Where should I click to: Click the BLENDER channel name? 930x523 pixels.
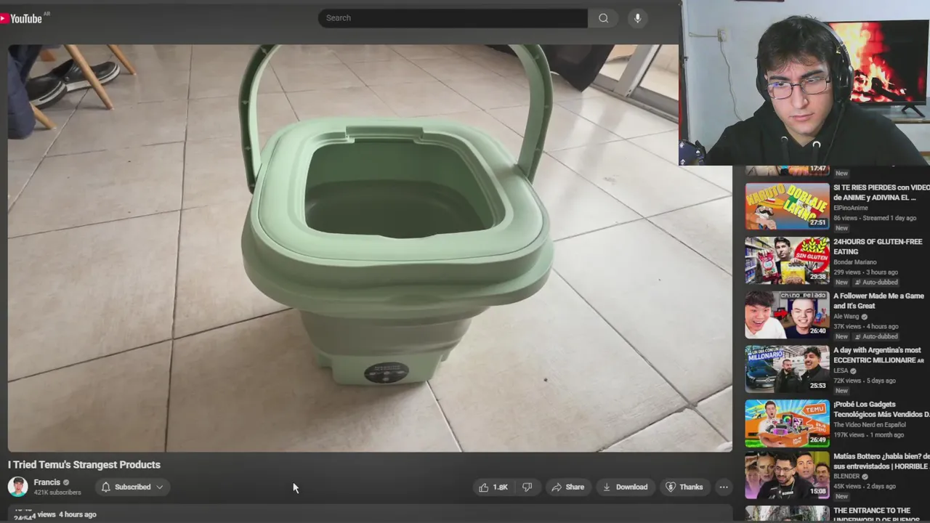tap(846, 477)
